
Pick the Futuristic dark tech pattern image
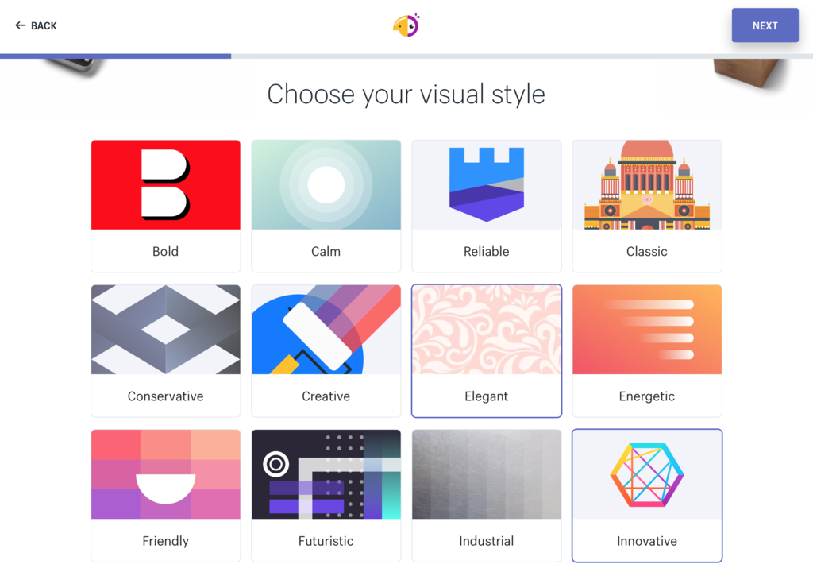coord(326,474)
